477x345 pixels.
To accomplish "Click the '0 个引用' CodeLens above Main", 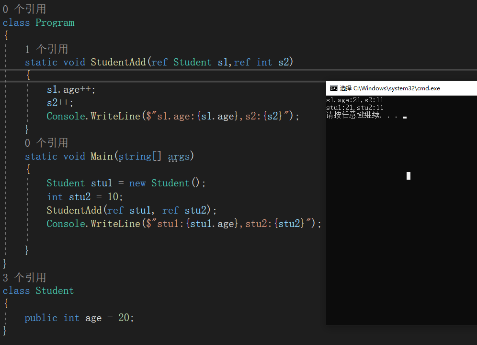I will click(x=46, y=143).
